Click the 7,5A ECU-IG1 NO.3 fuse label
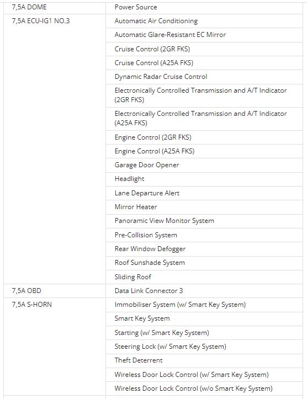This screenshot has height=399, width=307. pyautogui.click(x=41, y=21)
